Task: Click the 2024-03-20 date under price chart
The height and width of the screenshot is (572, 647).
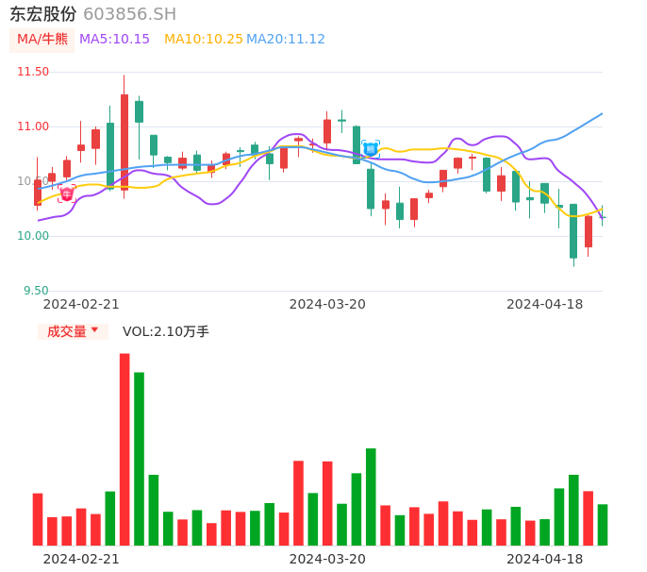Action: pyautogui.click(x=327, y=304)
